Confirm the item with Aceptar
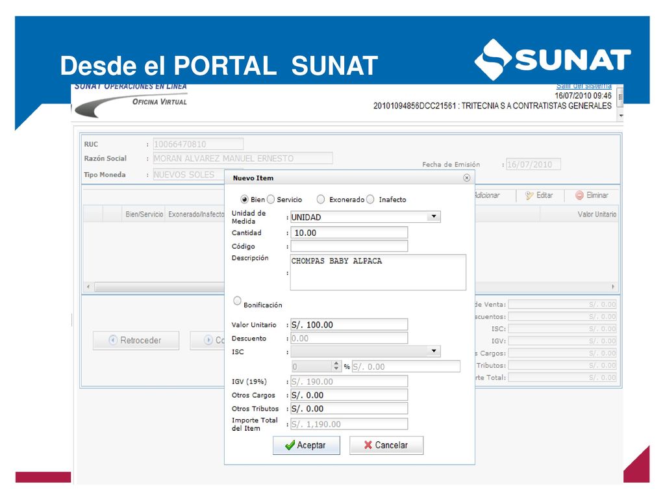Viewport: 665px width, 499px height. point(307,445)
